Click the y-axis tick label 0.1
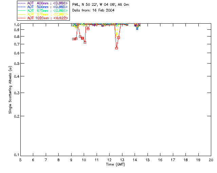The width and height of the screenshot is (217, 173). pos(17,155)
